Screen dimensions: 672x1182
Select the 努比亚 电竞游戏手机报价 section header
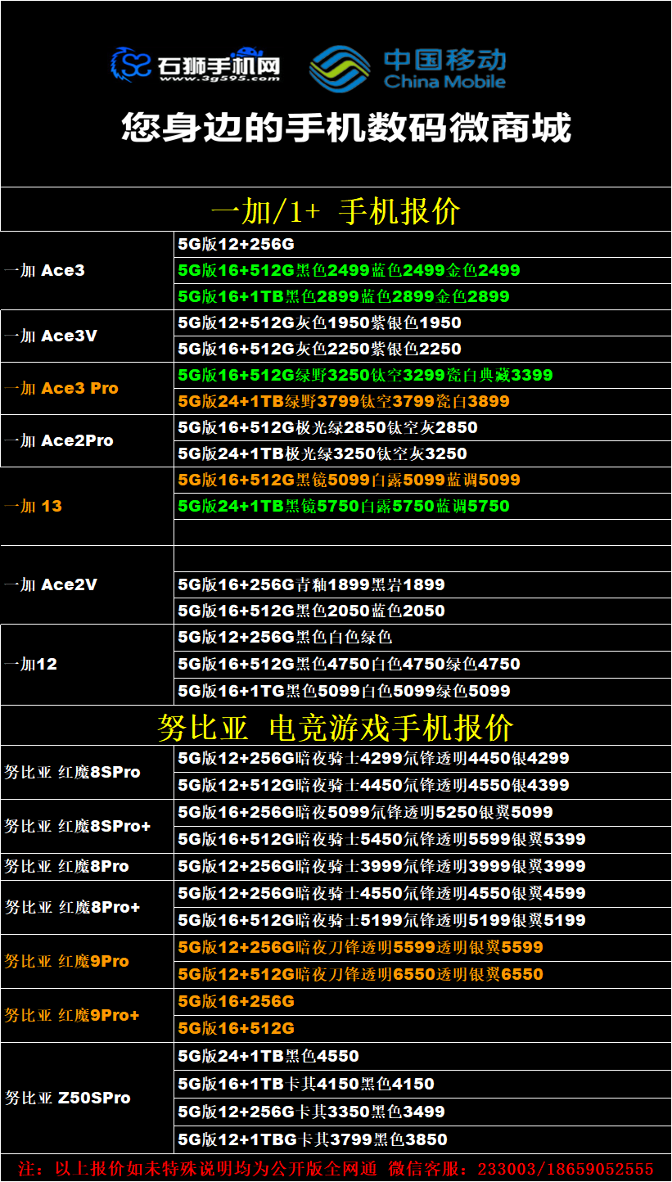pyautogui.click(x=336, y=726)
